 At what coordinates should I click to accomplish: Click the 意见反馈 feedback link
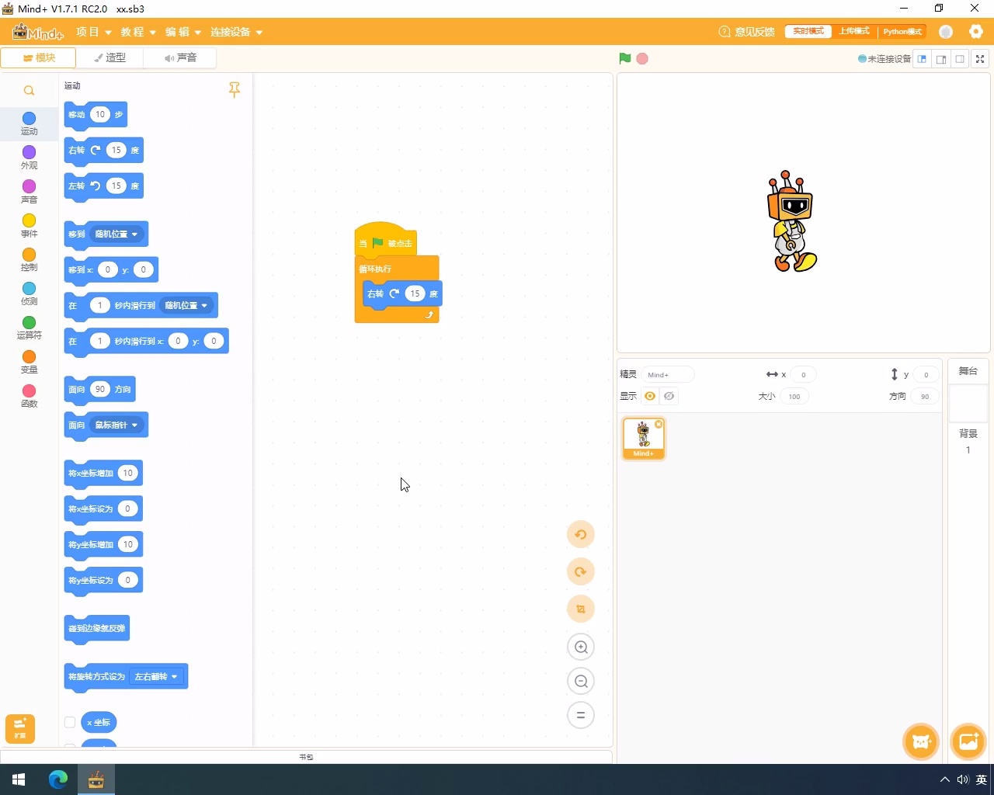point(747,32)
